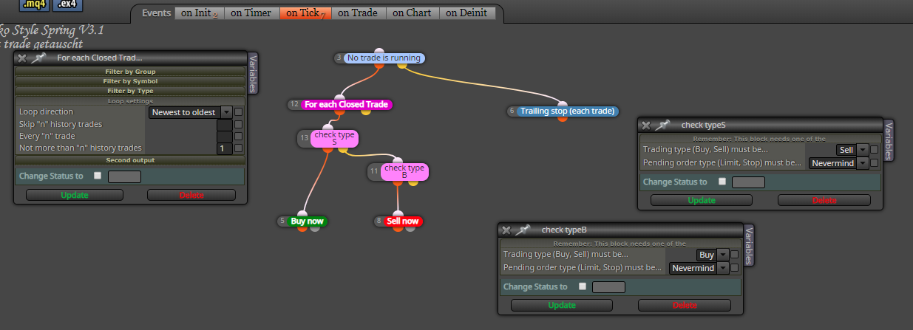This screenshot has height=330, width=913.
Task: Switch to the on Deinit events tab
Action: (x=467, y=13)
